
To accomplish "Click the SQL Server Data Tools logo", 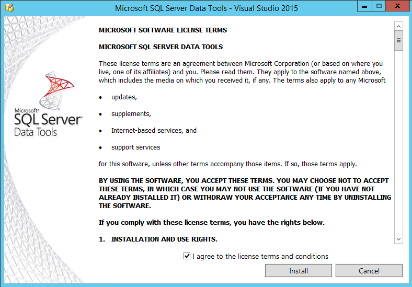I will tap(48, 104).
